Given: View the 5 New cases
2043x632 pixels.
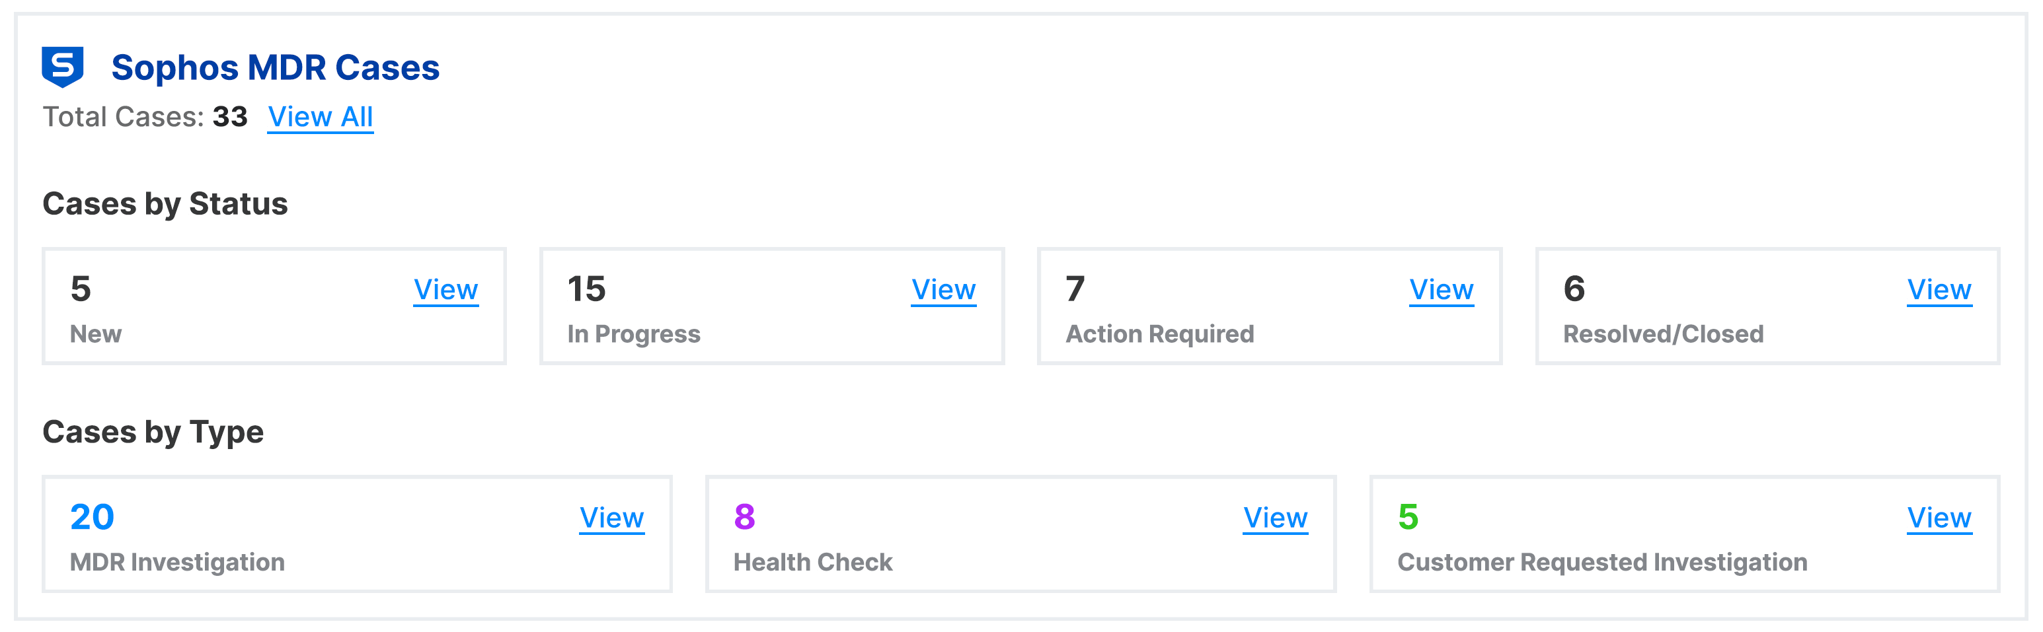Looking at the screenshot, I should (445, 290).
